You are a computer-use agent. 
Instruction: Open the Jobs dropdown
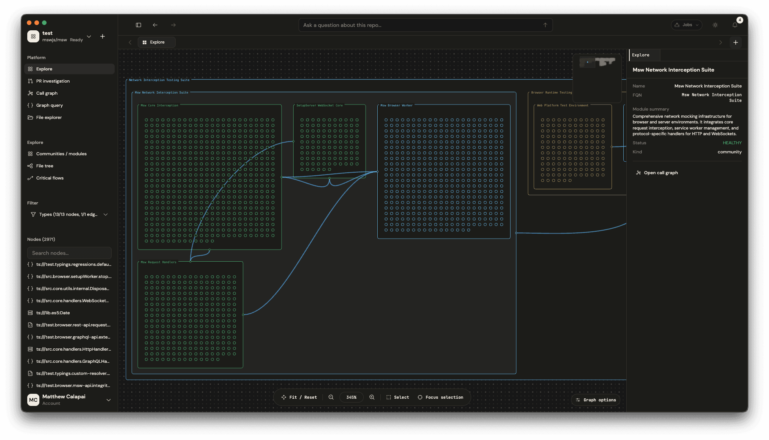coord(686,25)
